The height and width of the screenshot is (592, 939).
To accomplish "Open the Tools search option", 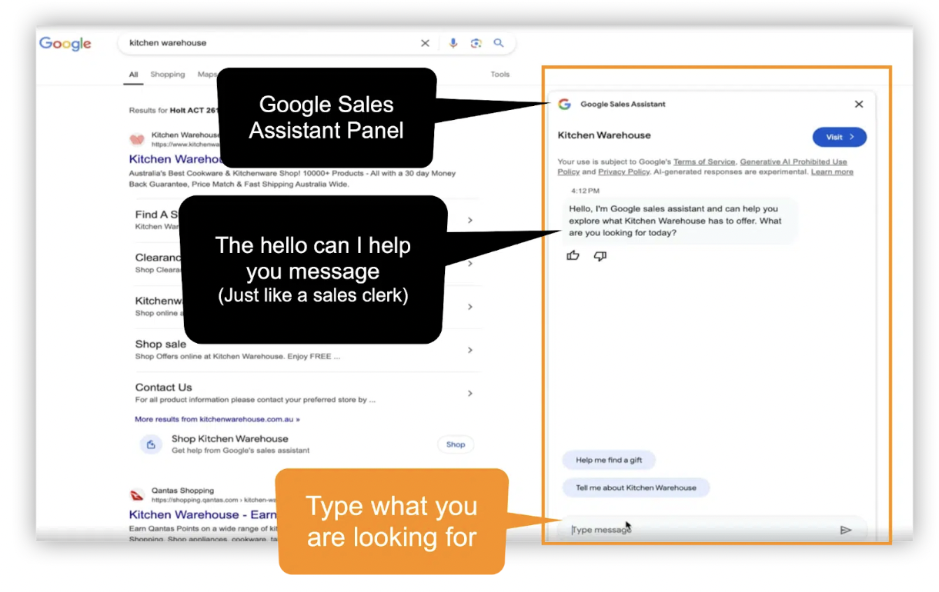I will [500, 75].
